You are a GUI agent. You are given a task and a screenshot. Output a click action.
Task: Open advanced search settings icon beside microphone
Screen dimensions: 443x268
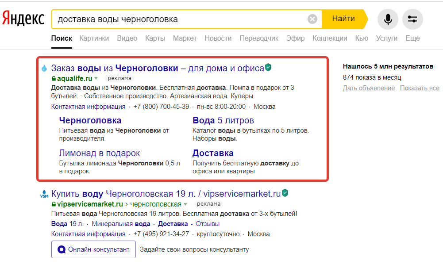click(412, 19)
